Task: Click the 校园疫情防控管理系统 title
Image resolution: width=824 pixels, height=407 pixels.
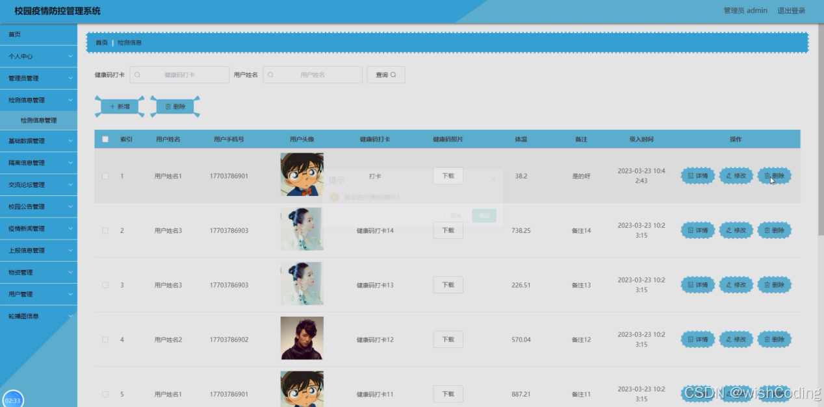Action: click(x=58, y=11)
